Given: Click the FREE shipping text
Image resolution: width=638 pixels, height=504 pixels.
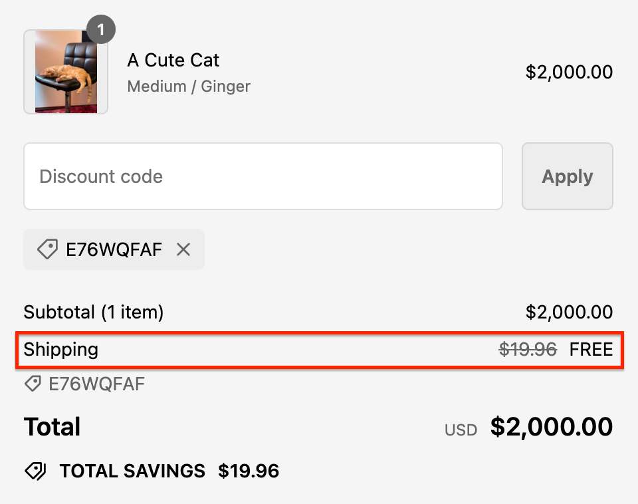Looking at the screenshot, I should click(591, 349).
